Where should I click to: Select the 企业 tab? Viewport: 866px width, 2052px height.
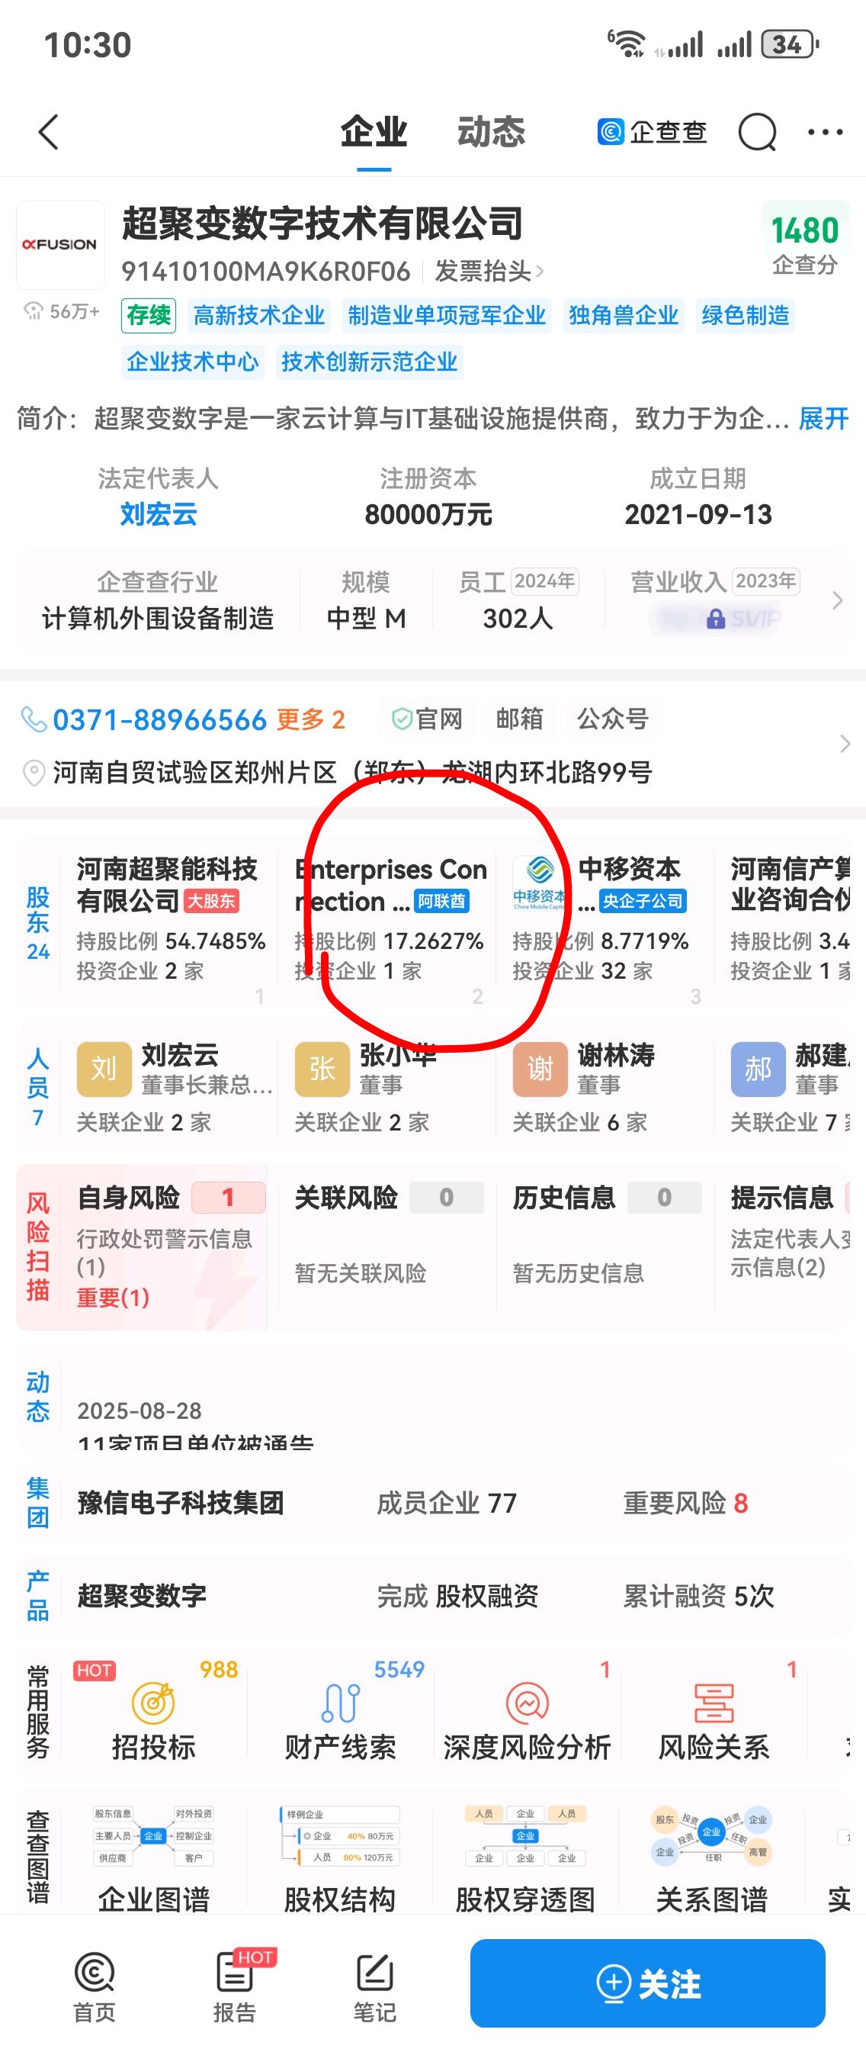click(374, 131)
